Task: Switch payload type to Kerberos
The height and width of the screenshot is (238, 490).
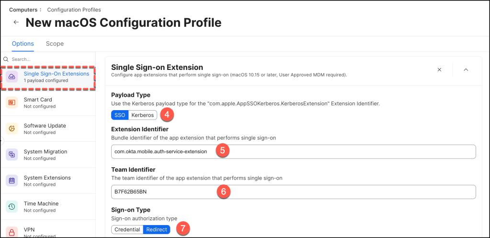Action: [143, 115]
